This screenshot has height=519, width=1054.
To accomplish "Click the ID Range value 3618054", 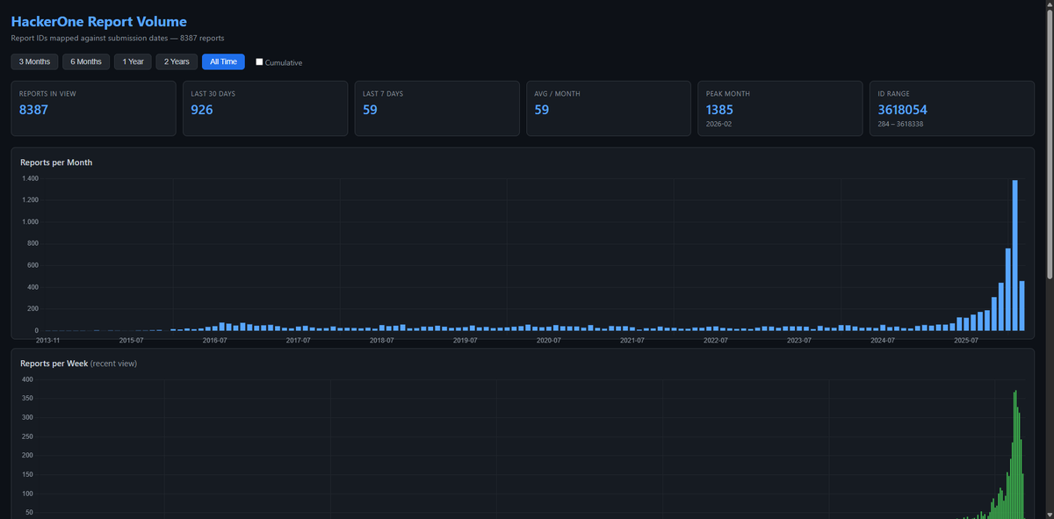I will pyautogui.click(x=902, y=110).
